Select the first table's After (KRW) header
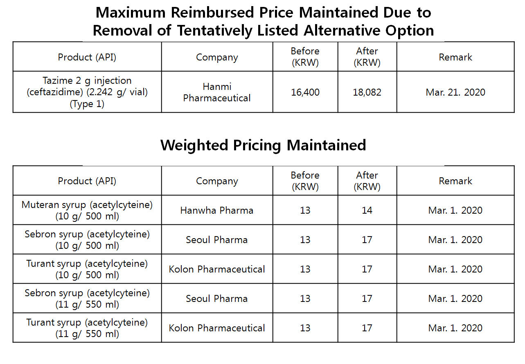Image resolution: width=525 pixels, height=364 pixels. pyautogui.click(x=367, y=57)
